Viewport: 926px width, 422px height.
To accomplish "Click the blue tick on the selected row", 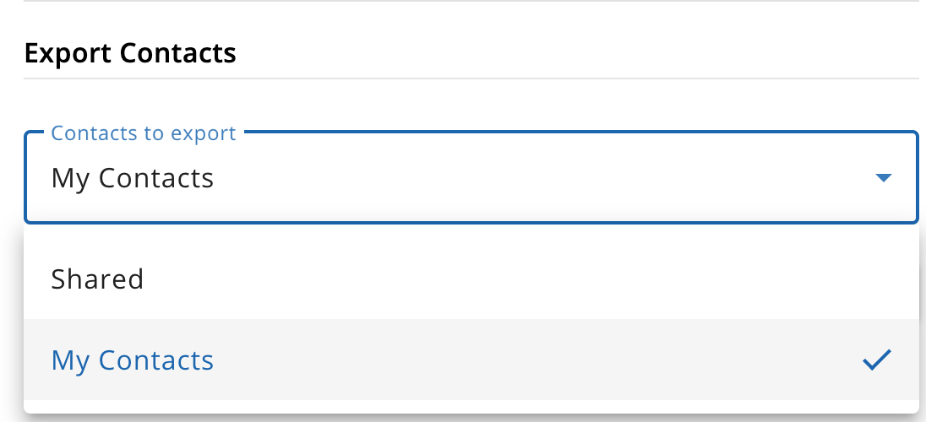I will pyautogui.click(x=877, y=360).
